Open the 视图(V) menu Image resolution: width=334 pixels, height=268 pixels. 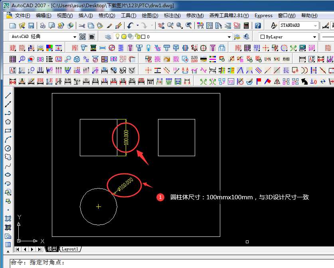point(65,16)
